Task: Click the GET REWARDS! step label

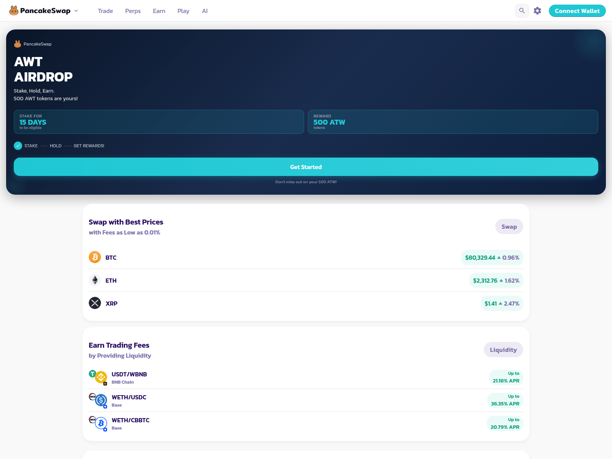Action: tap(89, 146)
